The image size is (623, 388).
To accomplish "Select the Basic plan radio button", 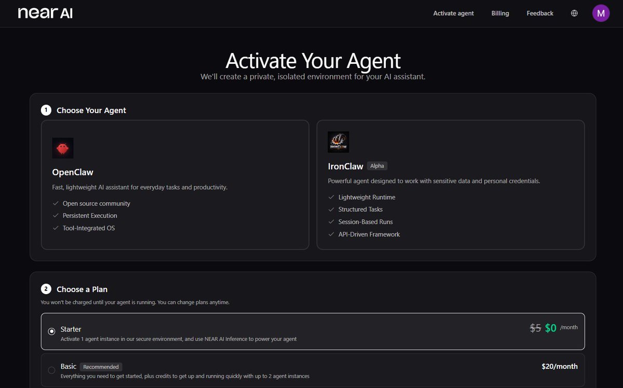I will pos(51,370).
